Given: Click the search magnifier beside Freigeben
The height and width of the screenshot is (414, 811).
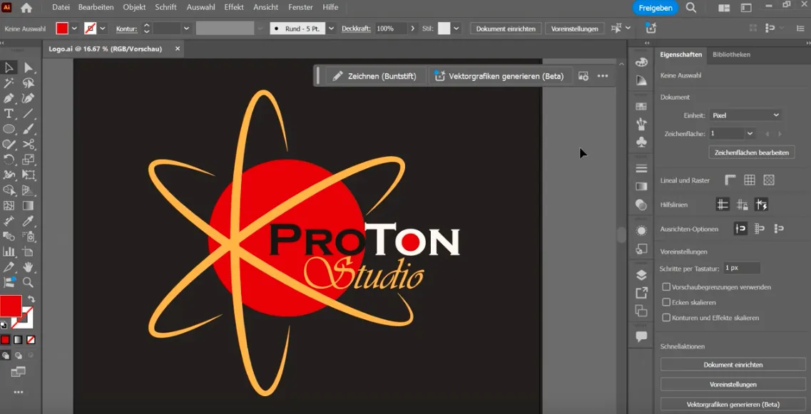Looking at the screenshot, I should 690,8.
